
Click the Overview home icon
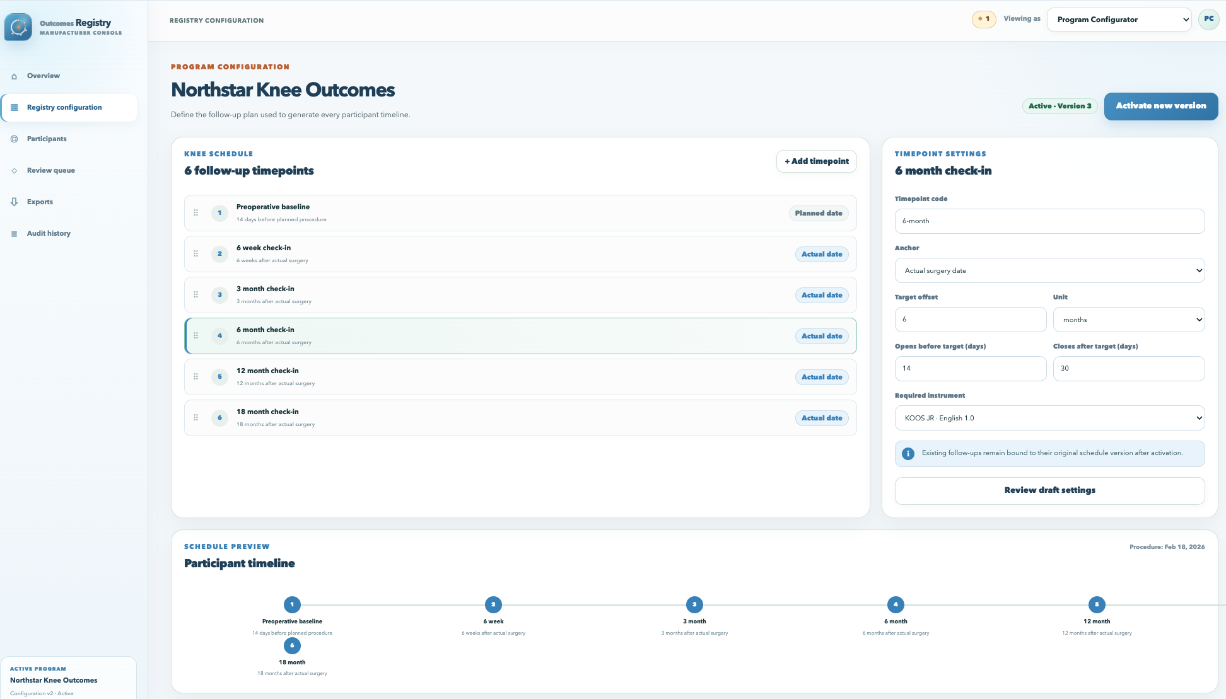click(15, 76)
